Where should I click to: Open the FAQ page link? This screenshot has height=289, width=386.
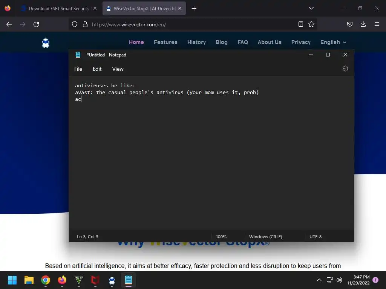[243, 42]
